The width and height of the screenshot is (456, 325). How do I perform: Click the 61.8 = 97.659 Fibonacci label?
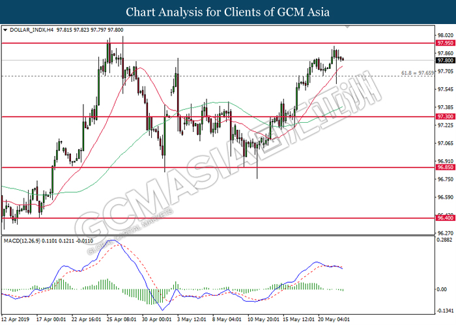(418, 73)
